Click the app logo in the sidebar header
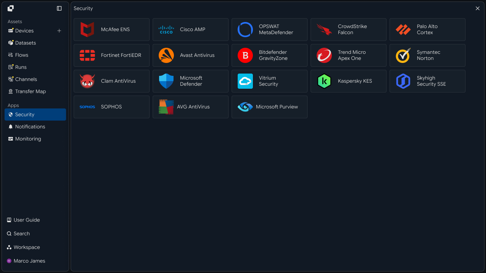Image resolution: width=486 pixels, height=273 pixels. click(11, 8)
